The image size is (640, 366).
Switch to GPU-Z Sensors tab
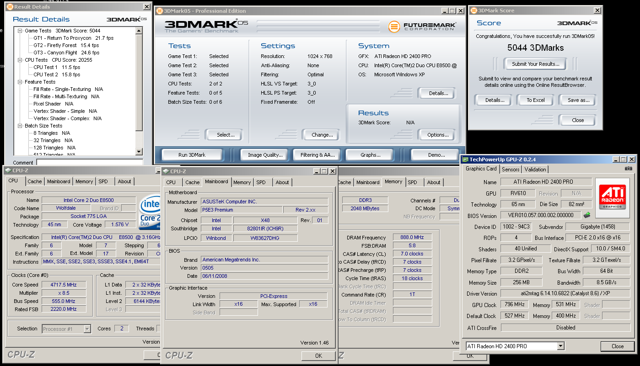pyautogui.click(x=511, y=169)
